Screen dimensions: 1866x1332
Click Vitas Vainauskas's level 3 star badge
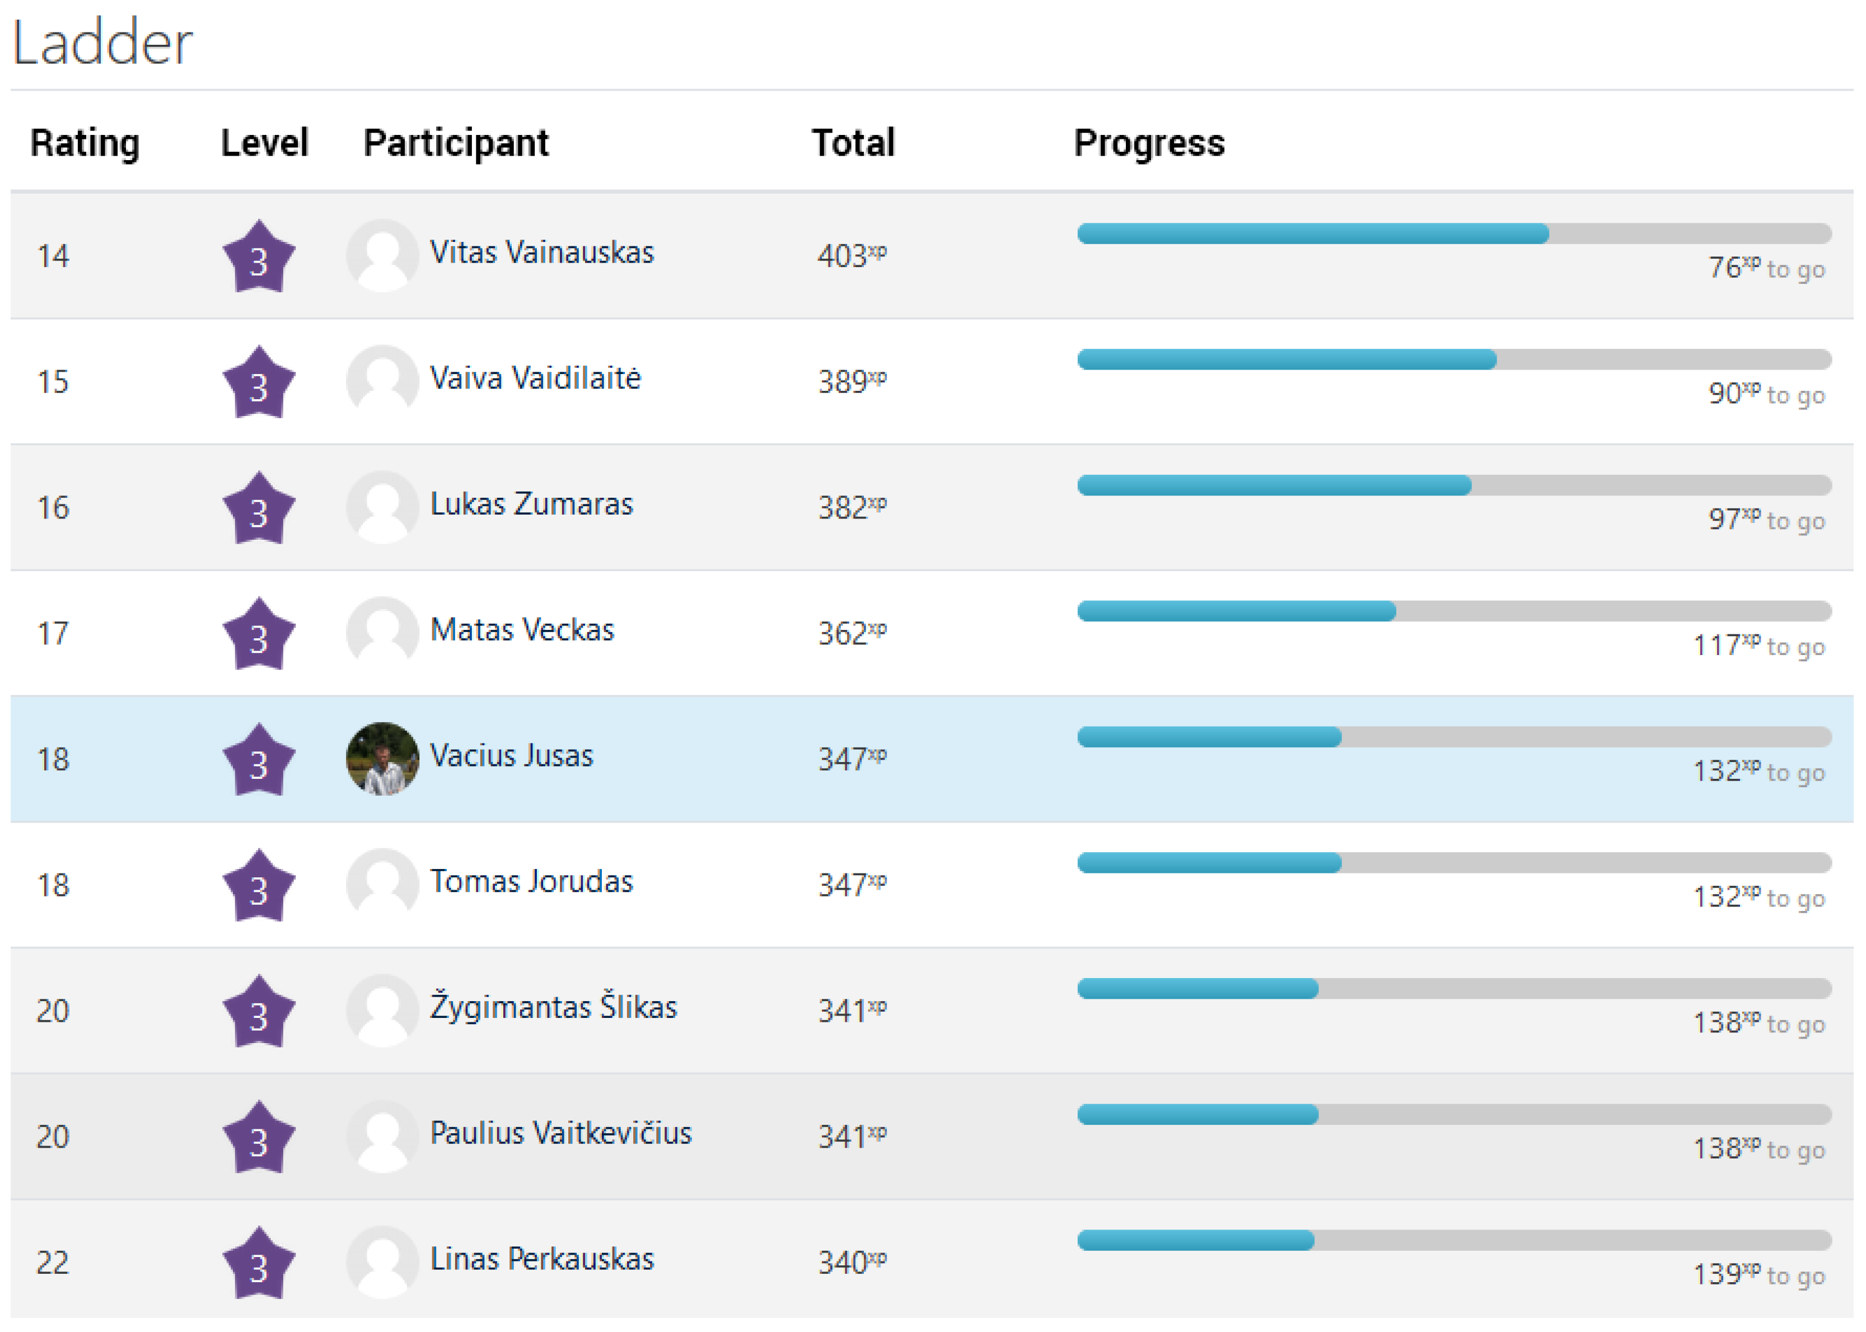coord(258,258)
